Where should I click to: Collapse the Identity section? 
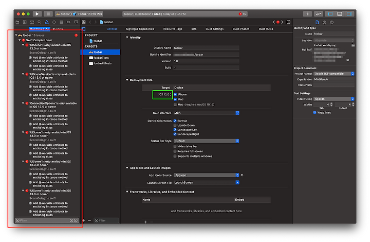point(127,38)
